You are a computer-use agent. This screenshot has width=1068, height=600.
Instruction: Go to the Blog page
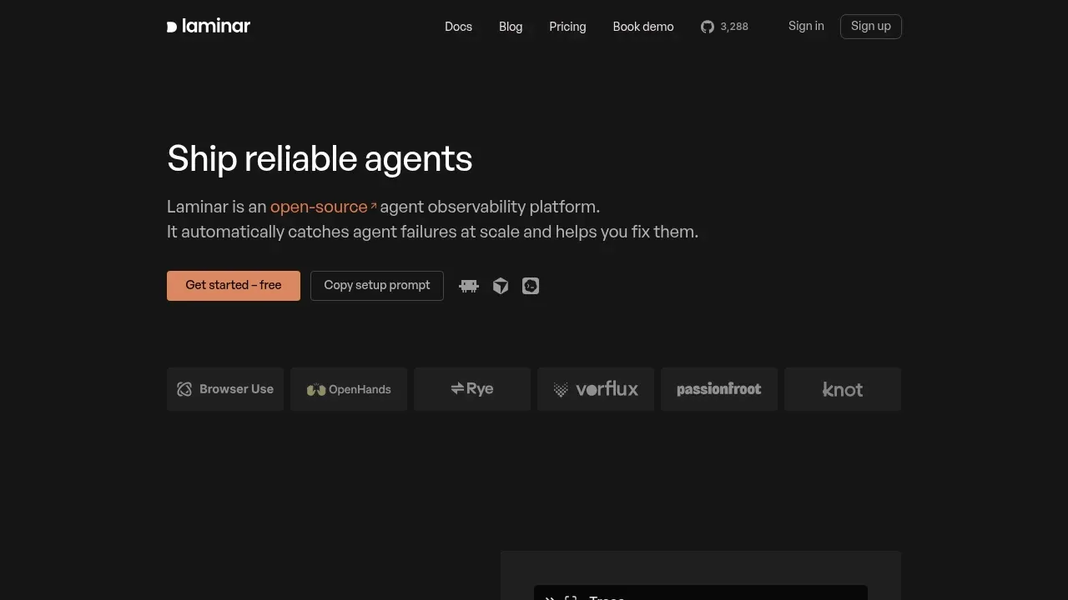(511, 27)
